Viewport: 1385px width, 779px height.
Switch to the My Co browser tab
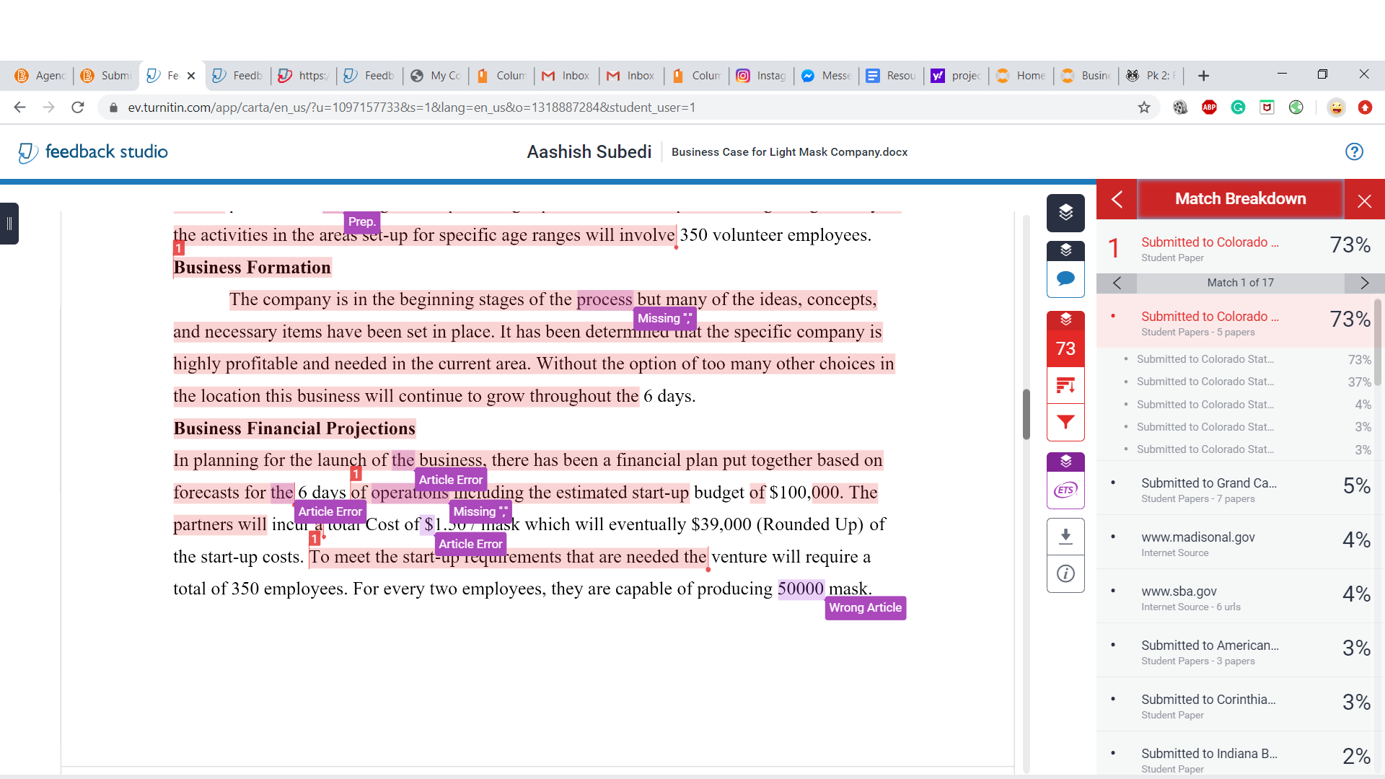click(x=436, y=76)
